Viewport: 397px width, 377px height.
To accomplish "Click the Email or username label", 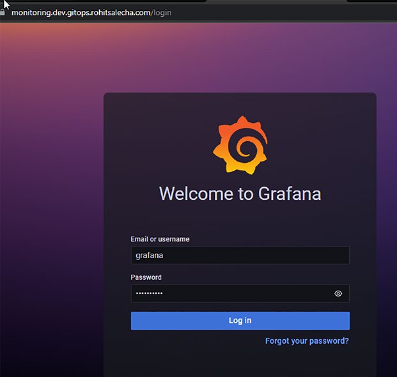I will 160,239.
